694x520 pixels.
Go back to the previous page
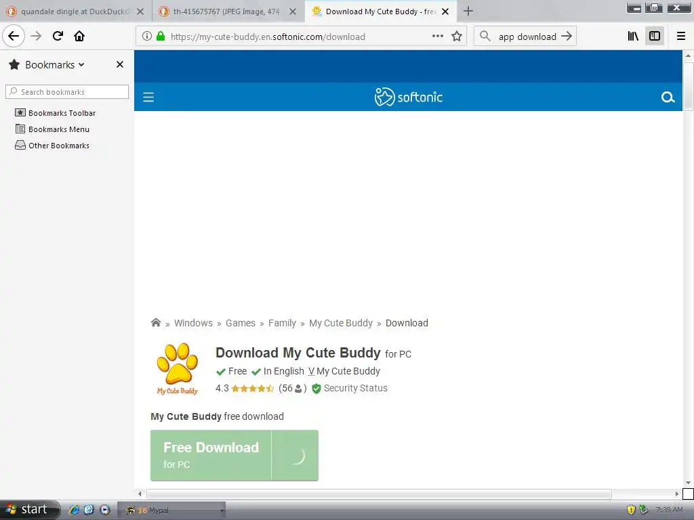[14, 36]
